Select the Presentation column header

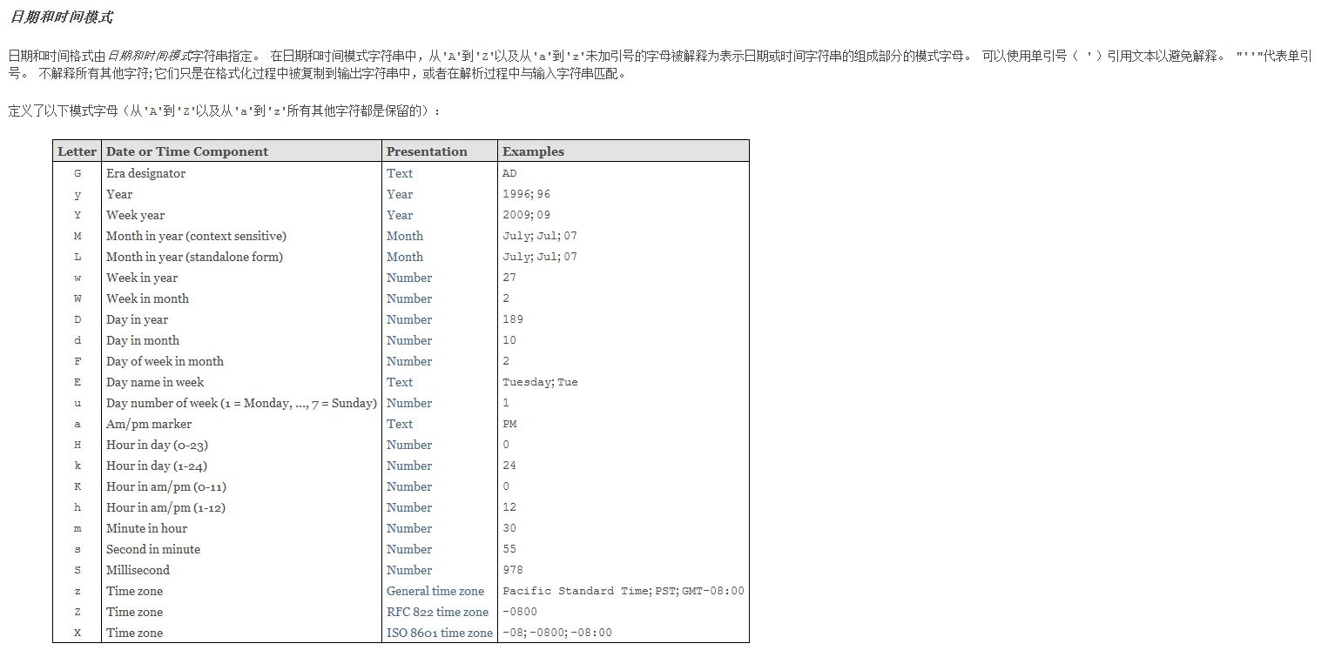[x=427, y=151]
